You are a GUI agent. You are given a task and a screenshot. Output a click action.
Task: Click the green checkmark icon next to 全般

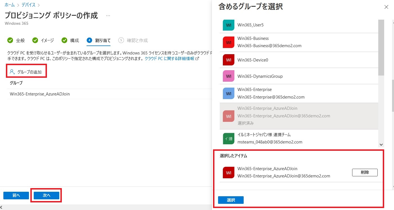(10, 40)
